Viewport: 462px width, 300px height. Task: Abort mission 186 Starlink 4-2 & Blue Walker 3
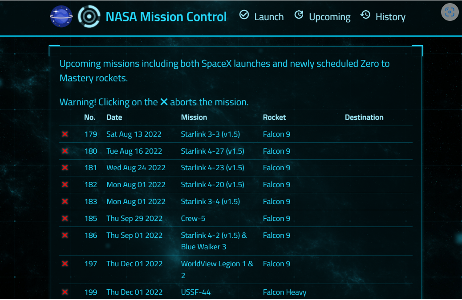point(65,235)
